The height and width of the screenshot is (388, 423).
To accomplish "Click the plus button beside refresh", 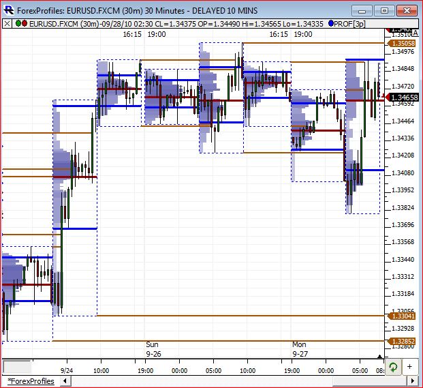I will click(409, 367).
